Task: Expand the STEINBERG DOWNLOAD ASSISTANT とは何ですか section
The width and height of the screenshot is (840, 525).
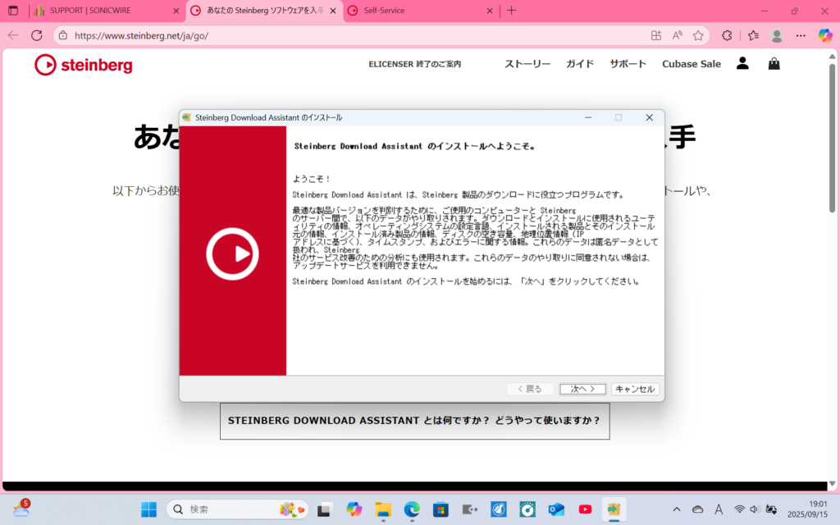Action: (x=414, y=421)
